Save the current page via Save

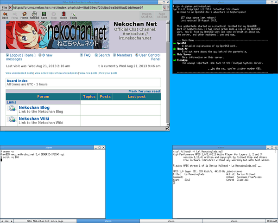point(44,15)
